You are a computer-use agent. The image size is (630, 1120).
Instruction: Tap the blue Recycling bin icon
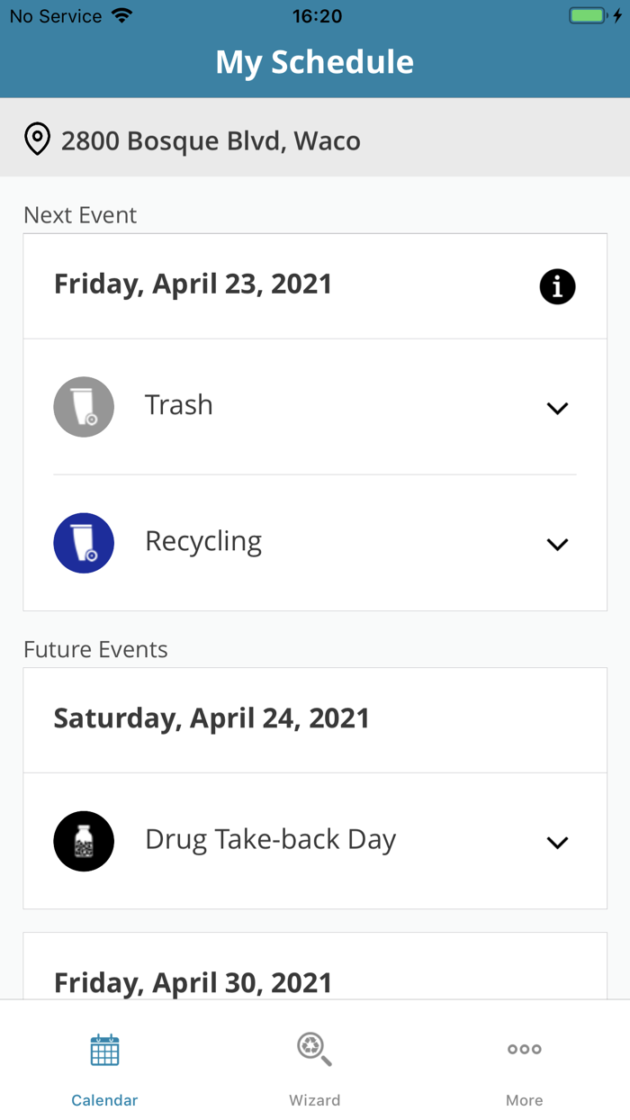point(84,543)
